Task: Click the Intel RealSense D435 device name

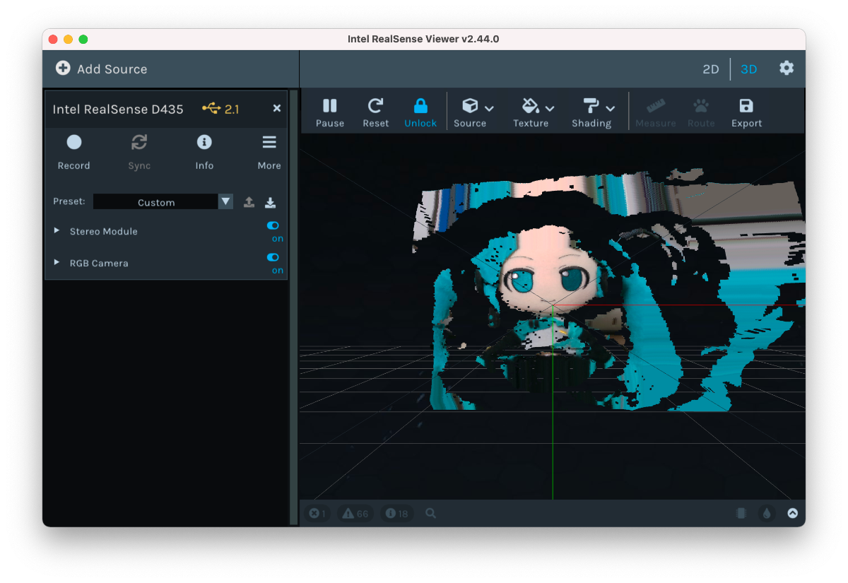Action: click(x=118, y=110)
